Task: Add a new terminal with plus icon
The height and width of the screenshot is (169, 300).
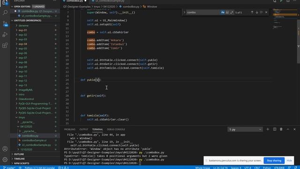Action: 268,130
